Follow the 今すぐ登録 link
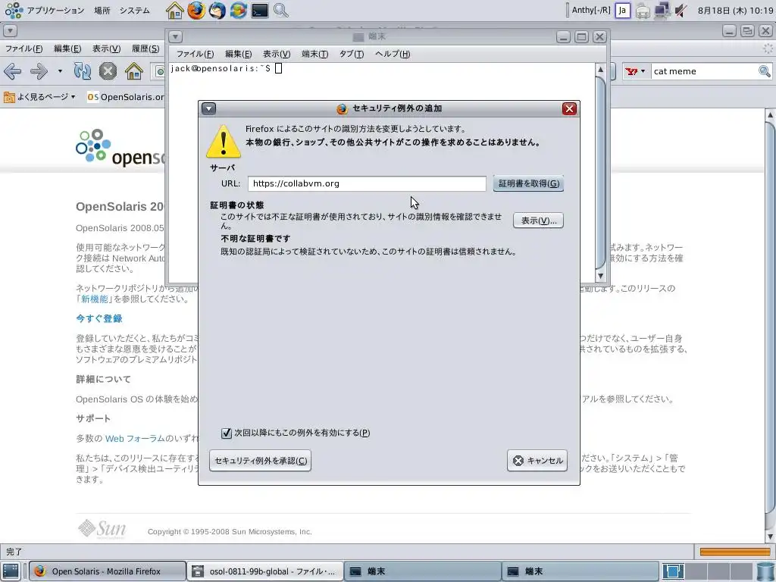 click(99, 319)
